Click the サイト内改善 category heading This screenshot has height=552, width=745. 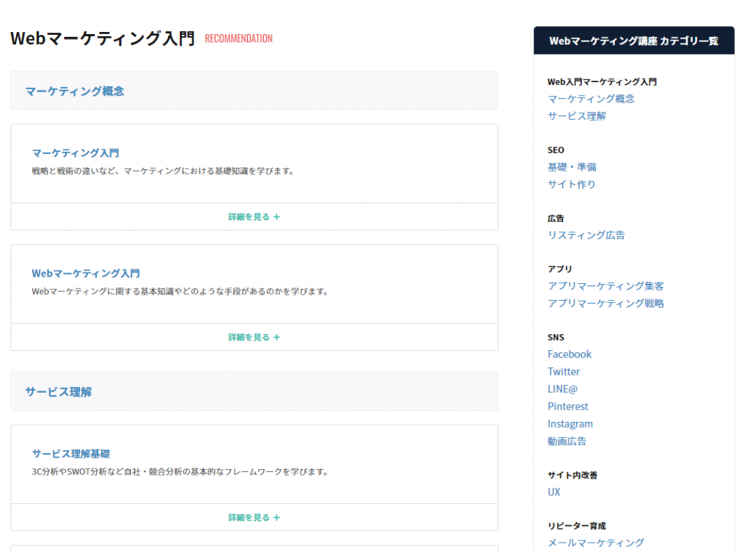(573, 475)
